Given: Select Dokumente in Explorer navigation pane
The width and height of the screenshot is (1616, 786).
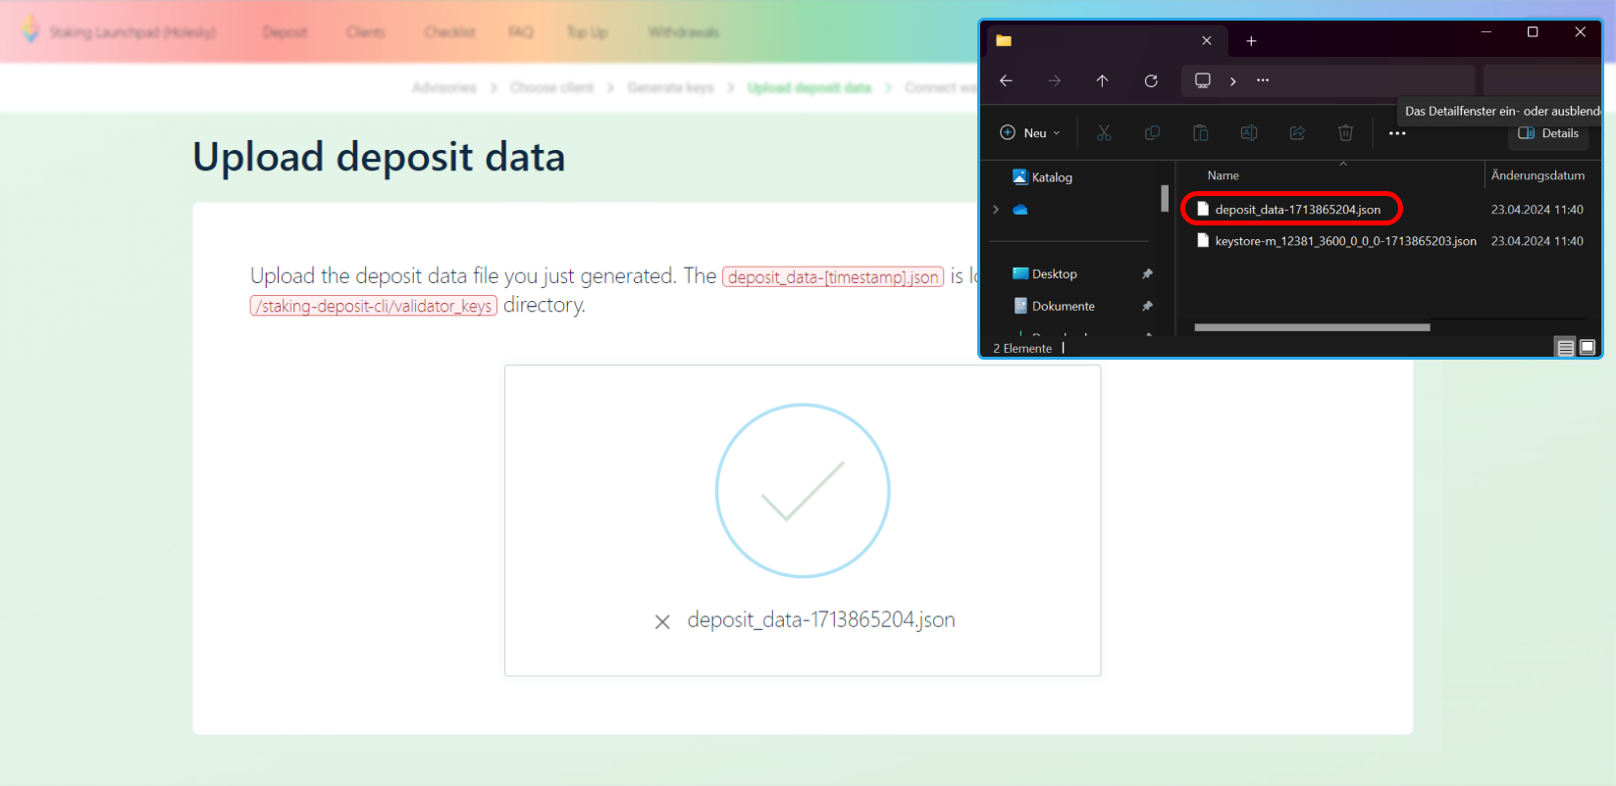Looking at the screenshot, I should [x=1054, y=307].
